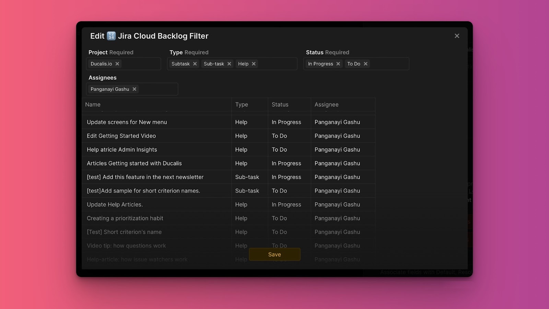Select 'Articles Getting started with Ducalis' row
This screenshot has height=309, width=549.
(x=229, y=163)
